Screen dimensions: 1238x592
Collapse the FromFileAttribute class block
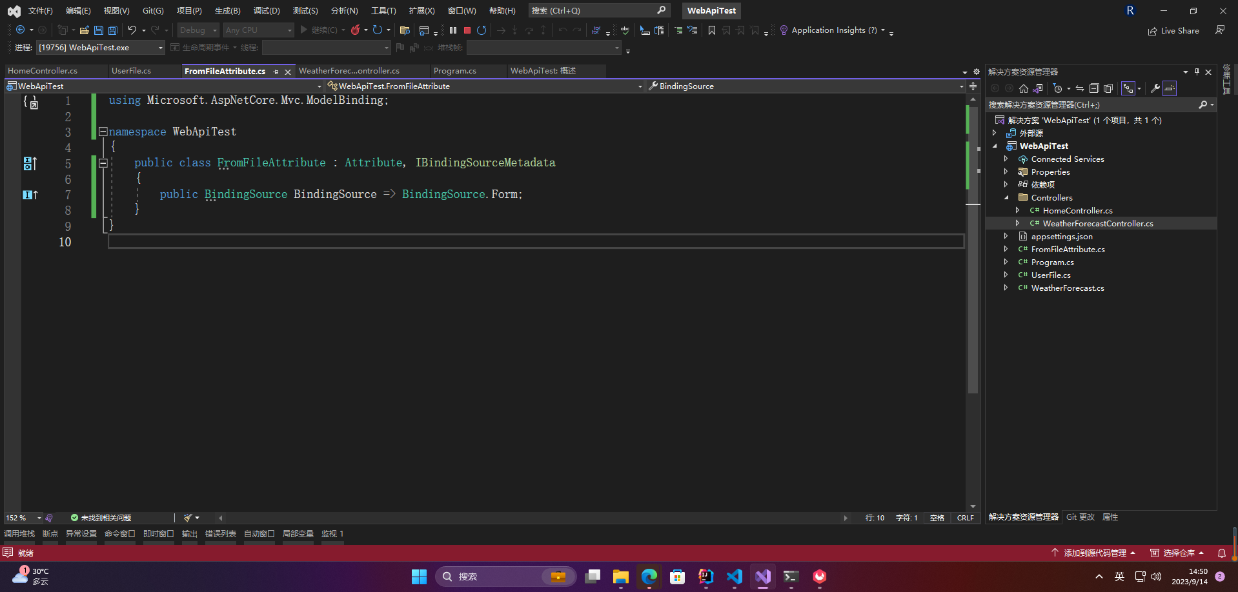click(x=103, y=163)
